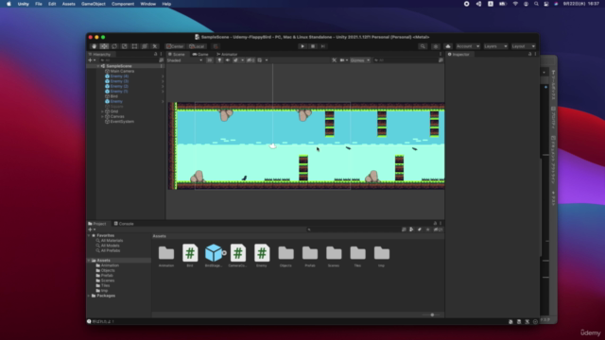Open Unity search magnifier button
This screenshot has height=340, width=605.
point(423,46)
